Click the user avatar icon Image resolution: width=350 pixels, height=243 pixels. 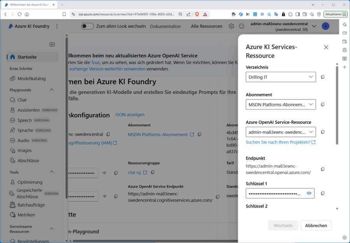[x=325, y=26]
